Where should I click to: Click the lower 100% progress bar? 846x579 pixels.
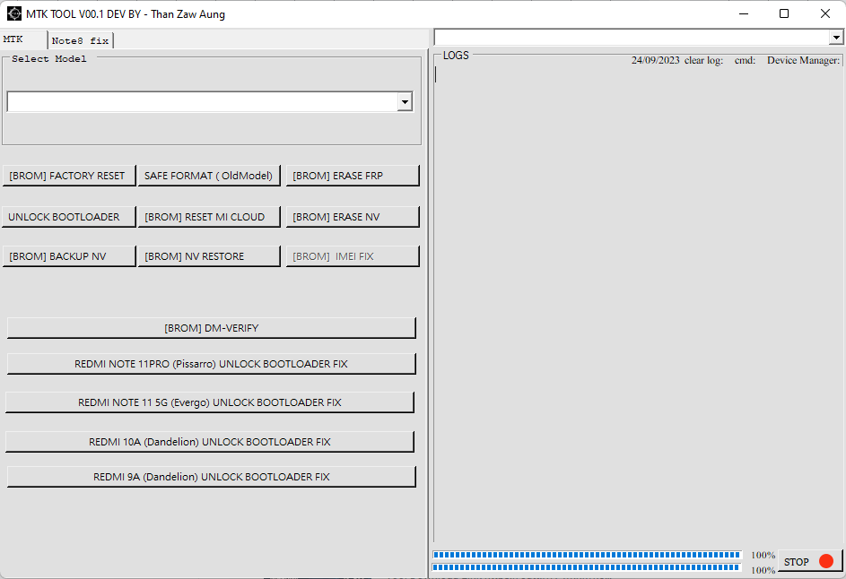(588, 566)
